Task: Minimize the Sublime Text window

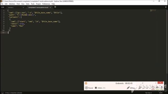Action: click(x=154, y=1)
